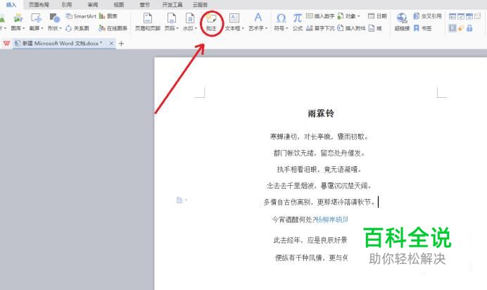Close the 新建 Microsoft Word 文档.docx tab
Viewport: 487px width, 290px height.
111,44
